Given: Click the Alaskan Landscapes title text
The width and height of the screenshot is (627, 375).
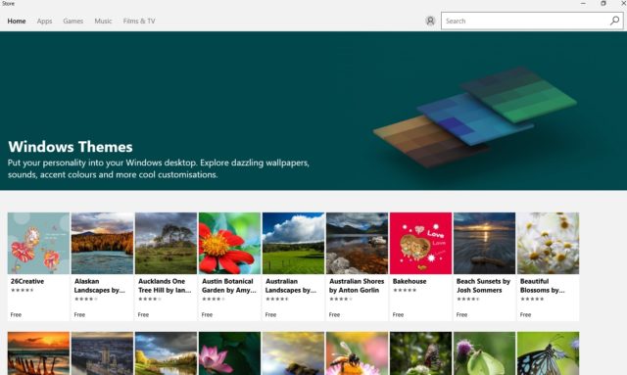Looking at the screenshot, I should coord(100,286).
